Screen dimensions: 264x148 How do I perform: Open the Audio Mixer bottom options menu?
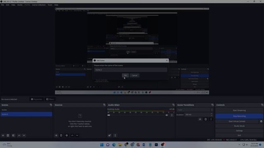point(115,135)
